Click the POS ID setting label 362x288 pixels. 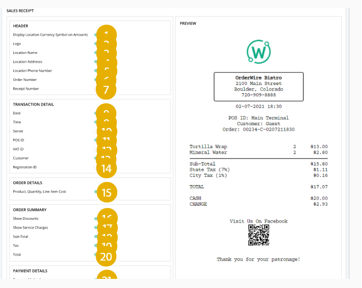coord(18,140)
